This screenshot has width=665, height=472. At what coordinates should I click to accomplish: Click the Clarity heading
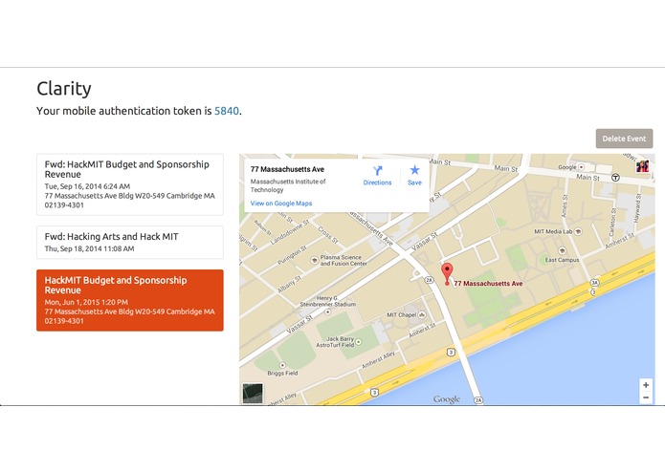pos(64,89)
